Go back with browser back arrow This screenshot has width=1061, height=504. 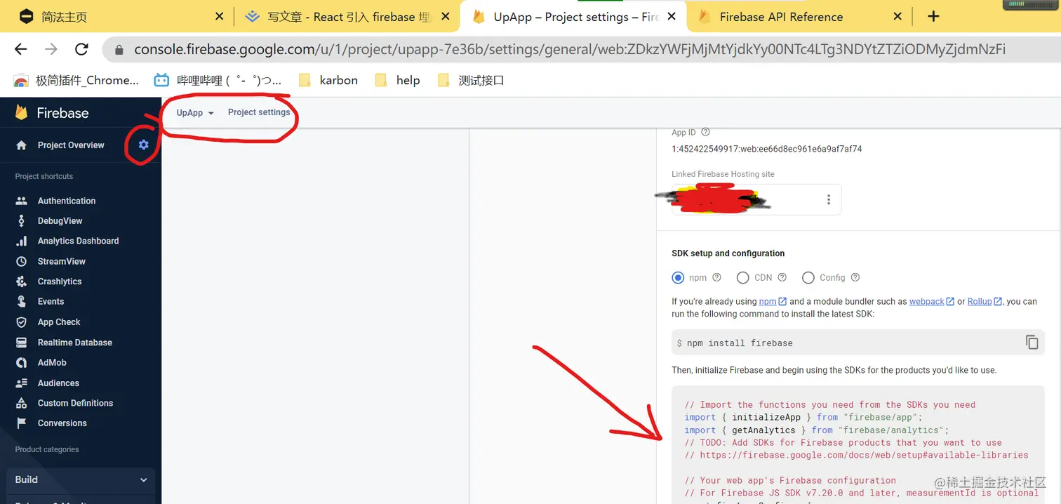21,49
